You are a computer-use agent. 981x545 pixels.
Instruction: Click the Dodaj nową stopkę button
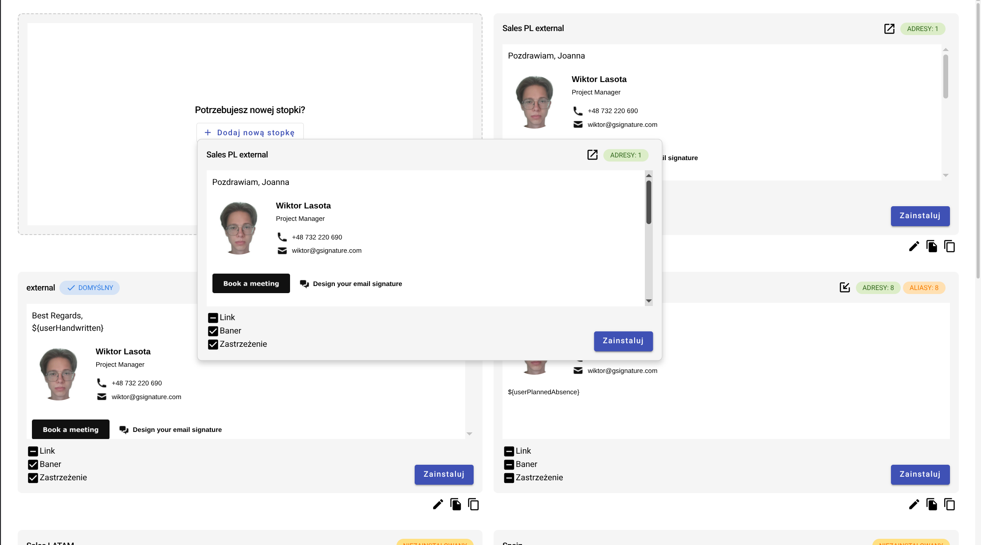(x=250, y=133)
